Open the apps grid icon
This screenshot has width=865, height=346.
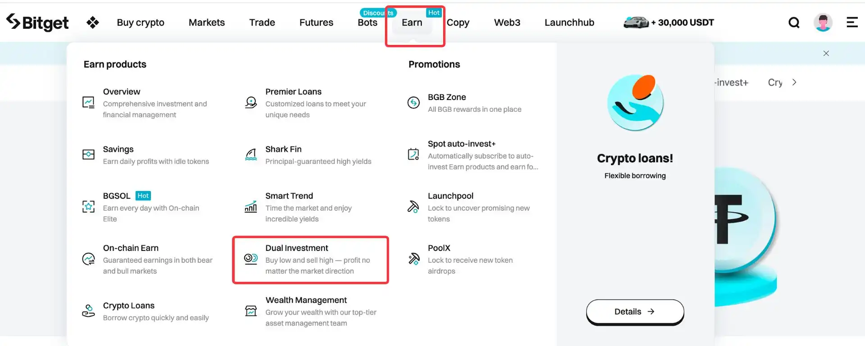93,23
